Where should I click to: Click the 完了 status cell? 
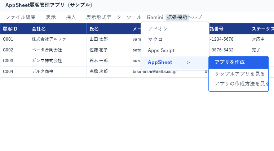pos(261,50)
